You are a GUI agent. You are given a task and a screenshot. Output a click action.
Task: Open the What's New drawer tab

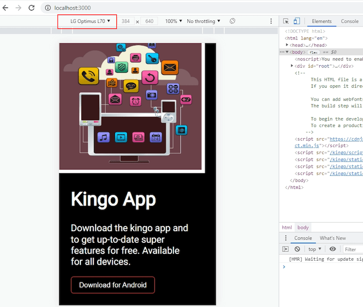(333, 238)
